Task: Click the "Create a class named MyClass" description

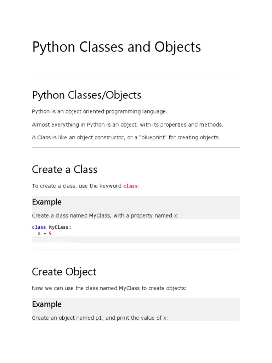Action: [x=105, y=216]
